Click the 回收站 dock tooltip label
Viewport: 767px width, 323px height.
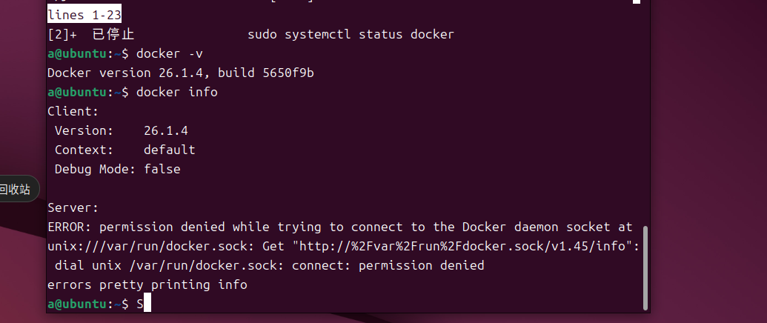(x=16, y=190)
